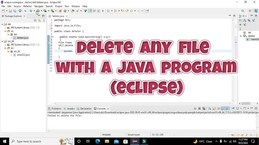The width and height of the screenshot is (259, 145).
Task: Toggle Mark Occurrences highlighted toolbar icon
Action: [x=90, y=11]
